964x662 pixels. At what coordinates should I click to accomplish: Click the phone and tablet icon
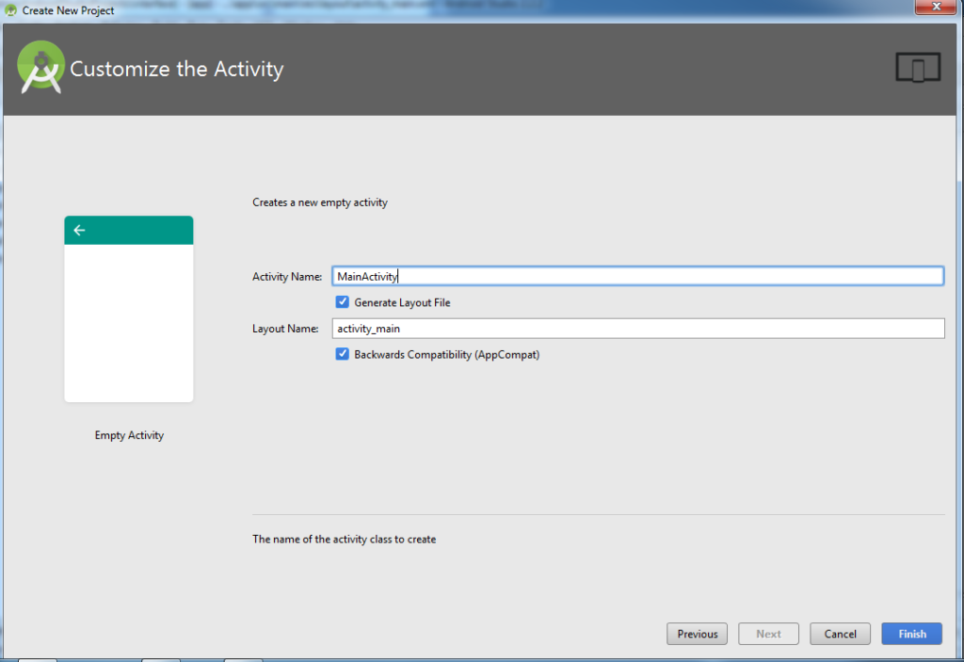[918, 69]
